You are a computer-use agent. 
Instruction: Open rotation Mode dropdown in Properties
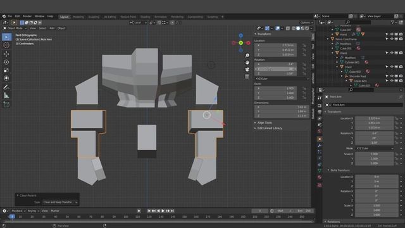coord(375,148)
